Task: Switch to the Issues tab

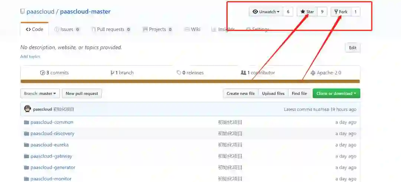Action: click(67, 29)
